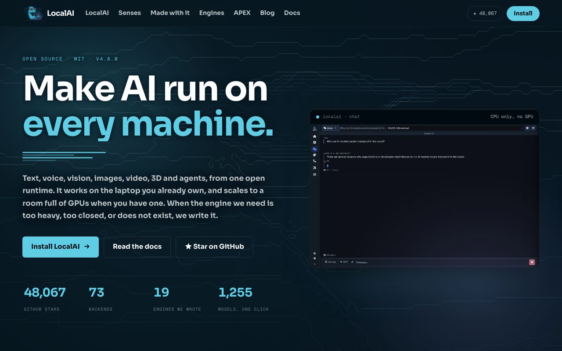This screenshot has height=351, width=562.
Task: Click the Read the docs button
Action: click(x=137, y=247)
